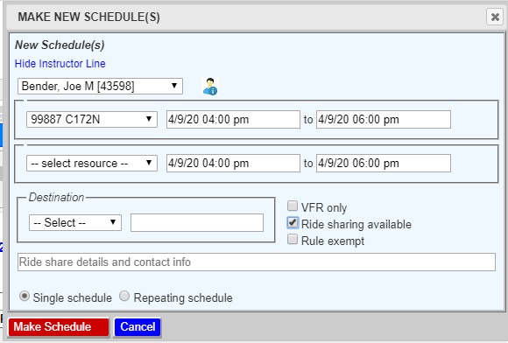This screenshot has width=508, height=343.
Task: Click the New Schedule(s) heading text
Action: click(60, 45)
